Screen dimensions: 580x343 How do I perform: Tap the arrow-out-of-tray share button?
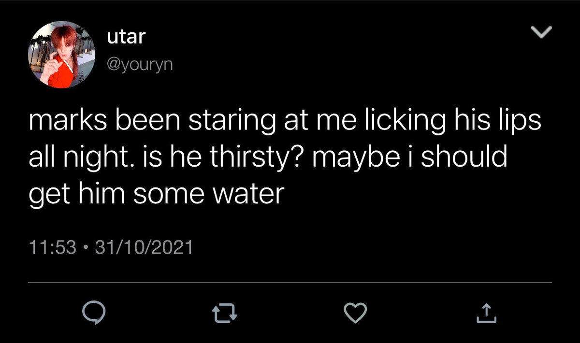(x=486, y=313)
